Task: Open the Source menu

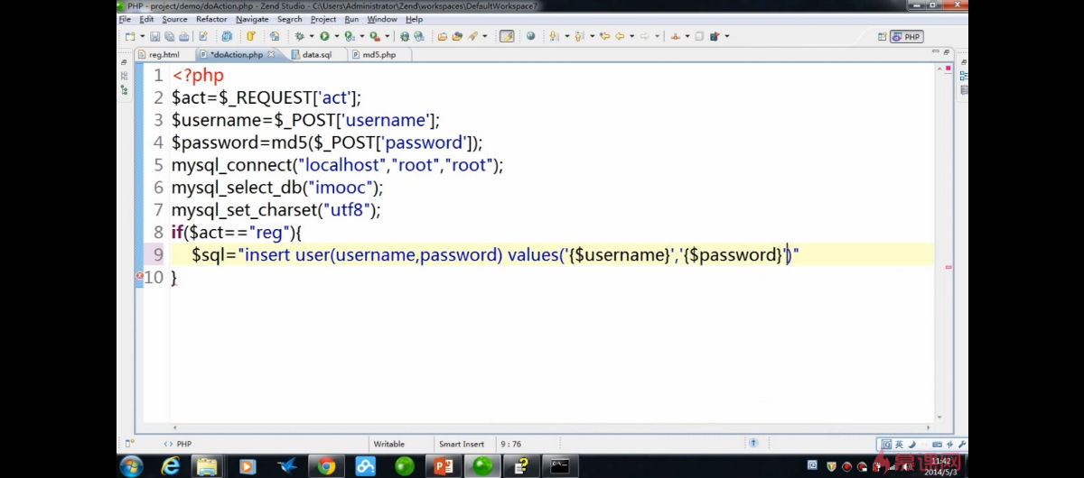Action: pos(174,19)
